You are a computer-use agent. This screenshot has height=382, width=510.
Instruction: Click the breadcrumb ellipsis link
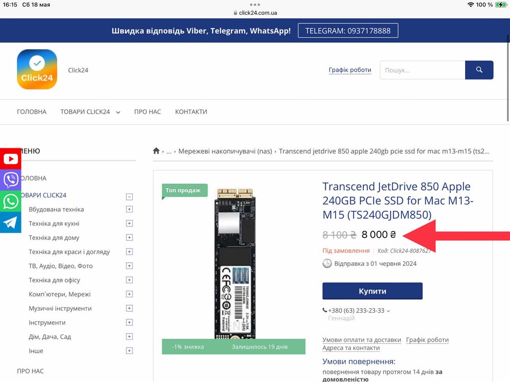[169, 151]
